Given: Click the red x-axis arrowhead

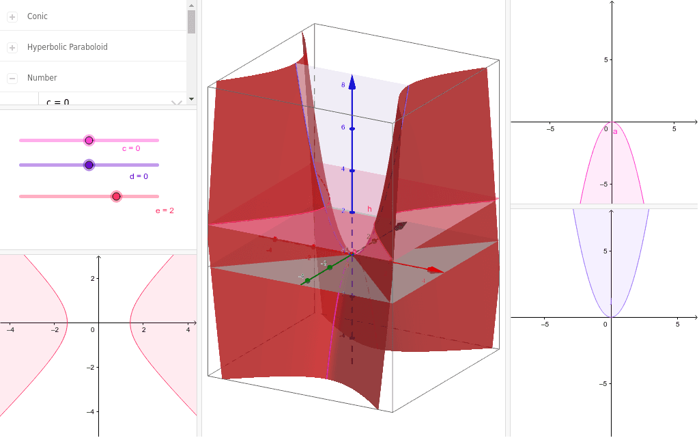Looking at the screenshot, I should coord(436,271).
